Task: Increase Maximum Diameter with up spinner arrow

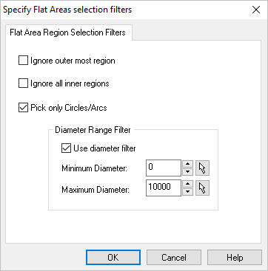Action: pos(188,185)
